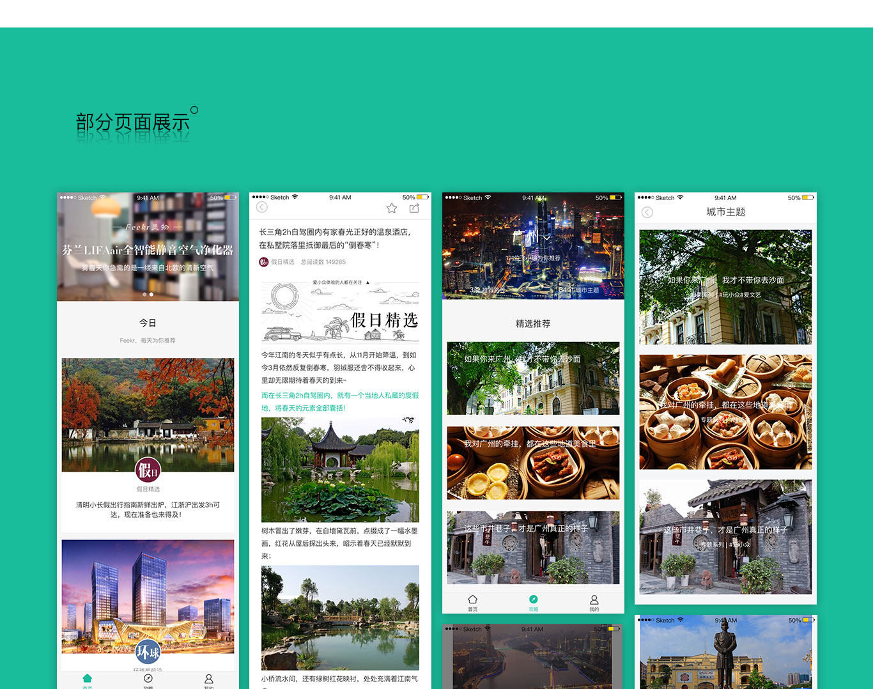Viewport: 873px width, 689px height.
Task: Open 首页 home tab on 广州 screen
Action: click(x=472, y=602)
